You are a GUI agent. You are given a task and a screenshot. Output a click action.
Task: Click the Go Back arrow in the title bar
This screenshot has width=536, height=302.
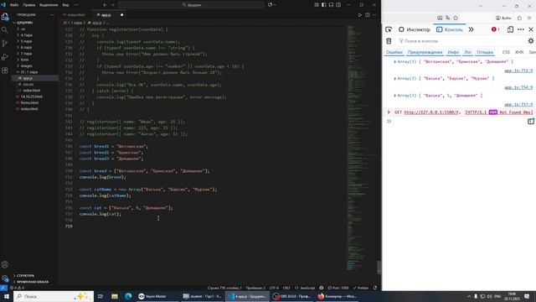click(105, 5)
